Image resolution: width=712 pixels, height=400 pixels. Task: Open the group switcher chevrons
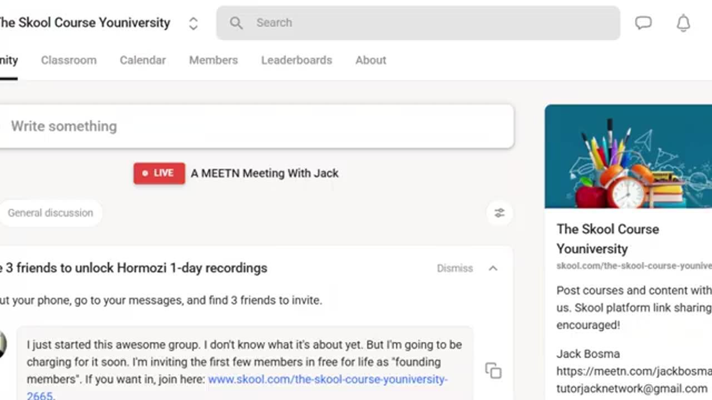[193, 23]
